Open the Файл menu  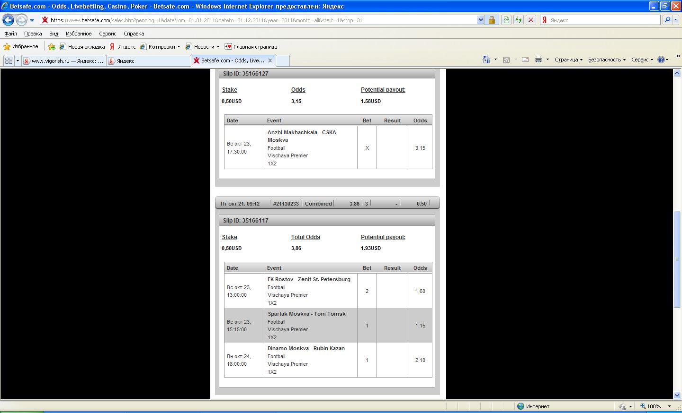coord(10,34)
